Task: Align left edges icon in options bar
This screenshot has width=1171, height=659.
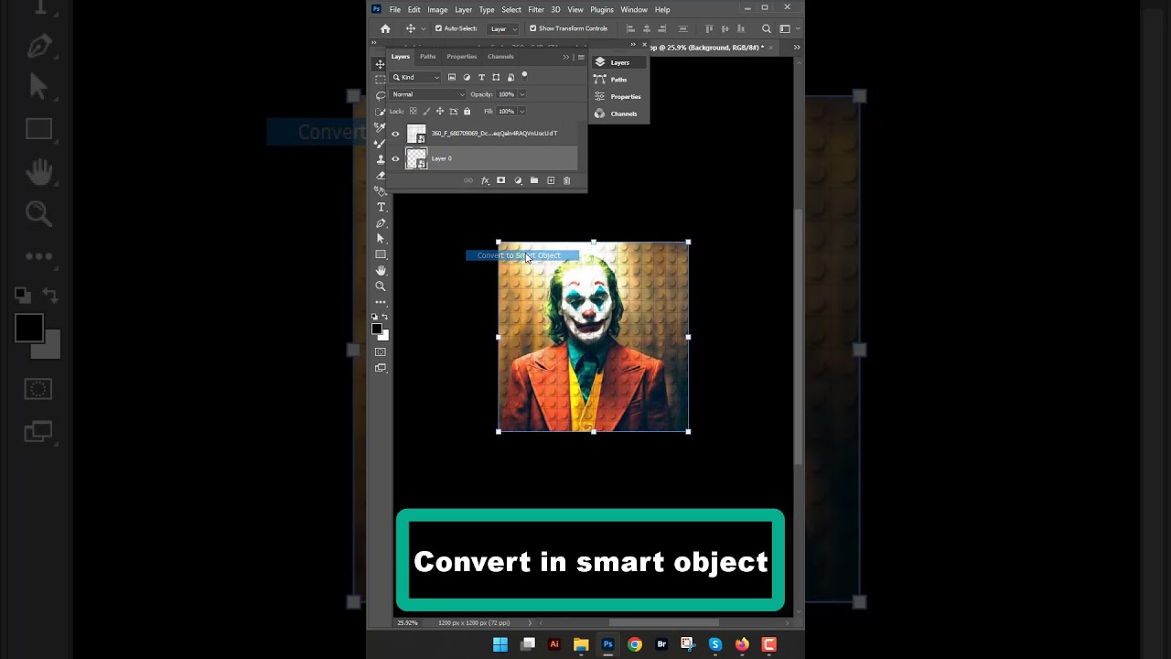Action: (630, 28)
